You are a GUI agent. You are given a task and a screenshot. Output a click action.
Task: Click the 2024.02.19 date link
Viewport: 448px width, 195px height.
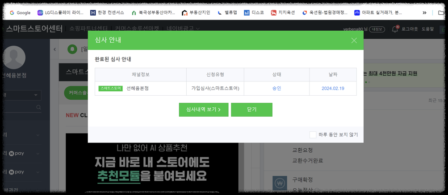(333, 88)
